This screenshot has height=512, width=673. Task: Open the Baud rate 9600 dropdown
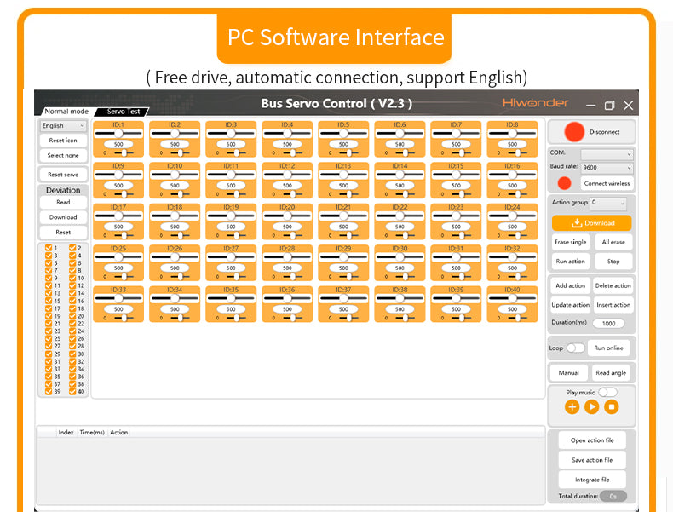pyautogui.click(x=606, y=169)
